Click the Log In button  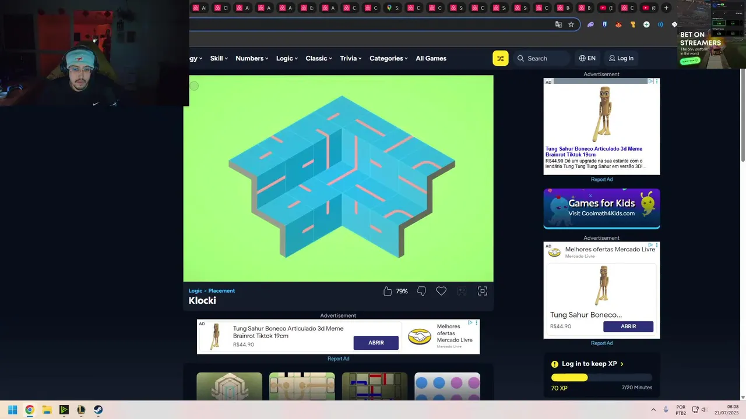click(621, 58)
